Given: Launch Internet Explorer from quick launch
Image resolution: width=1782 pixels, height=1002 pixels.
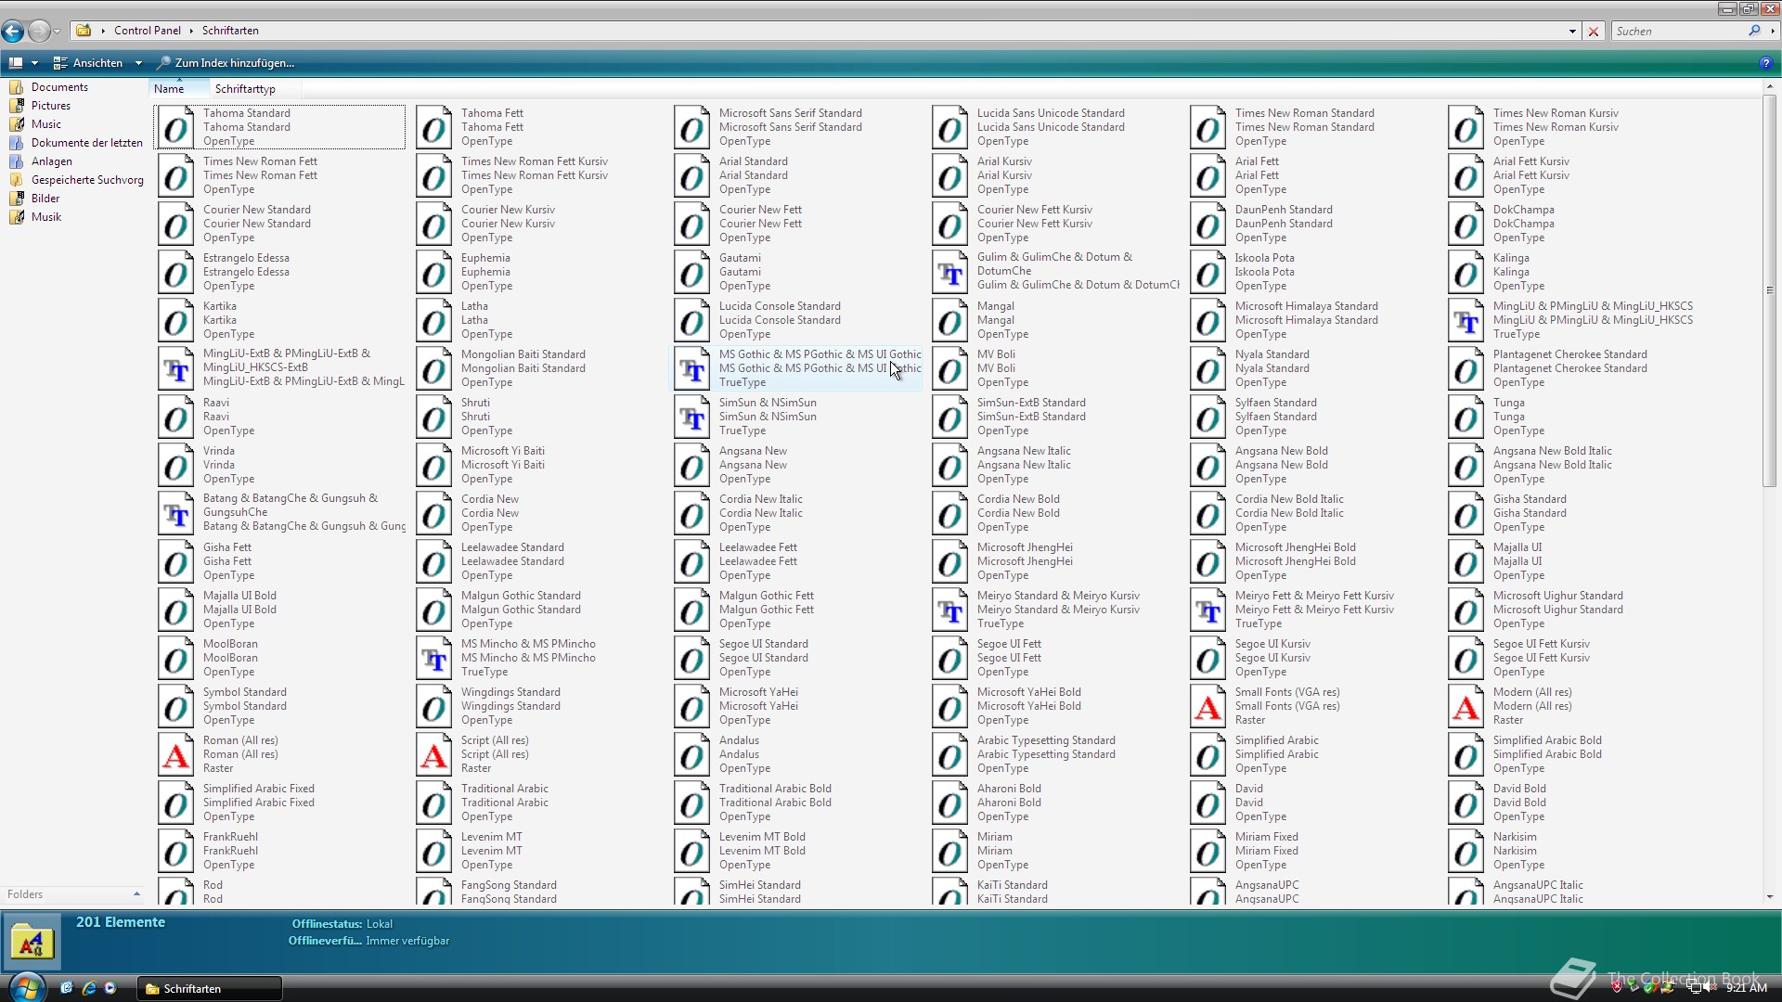Looking at the screenshot, I should [89, 988].
